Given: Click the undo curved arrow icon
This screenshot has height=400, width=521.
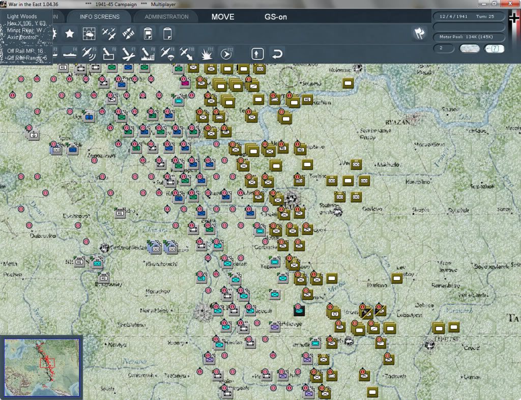Looking at the screenshot, I should click(277, 54).
